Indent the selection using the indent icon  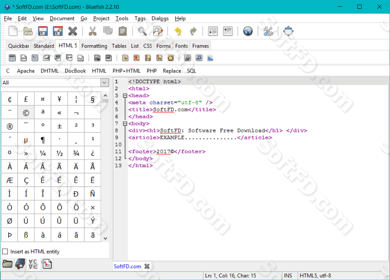click(228, 31)
